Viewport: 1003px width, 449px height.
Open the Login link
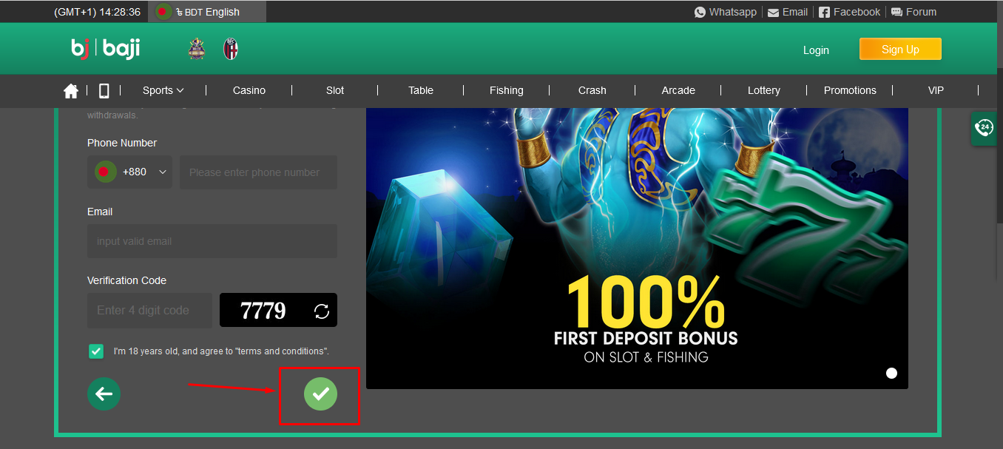coord(816,50)
